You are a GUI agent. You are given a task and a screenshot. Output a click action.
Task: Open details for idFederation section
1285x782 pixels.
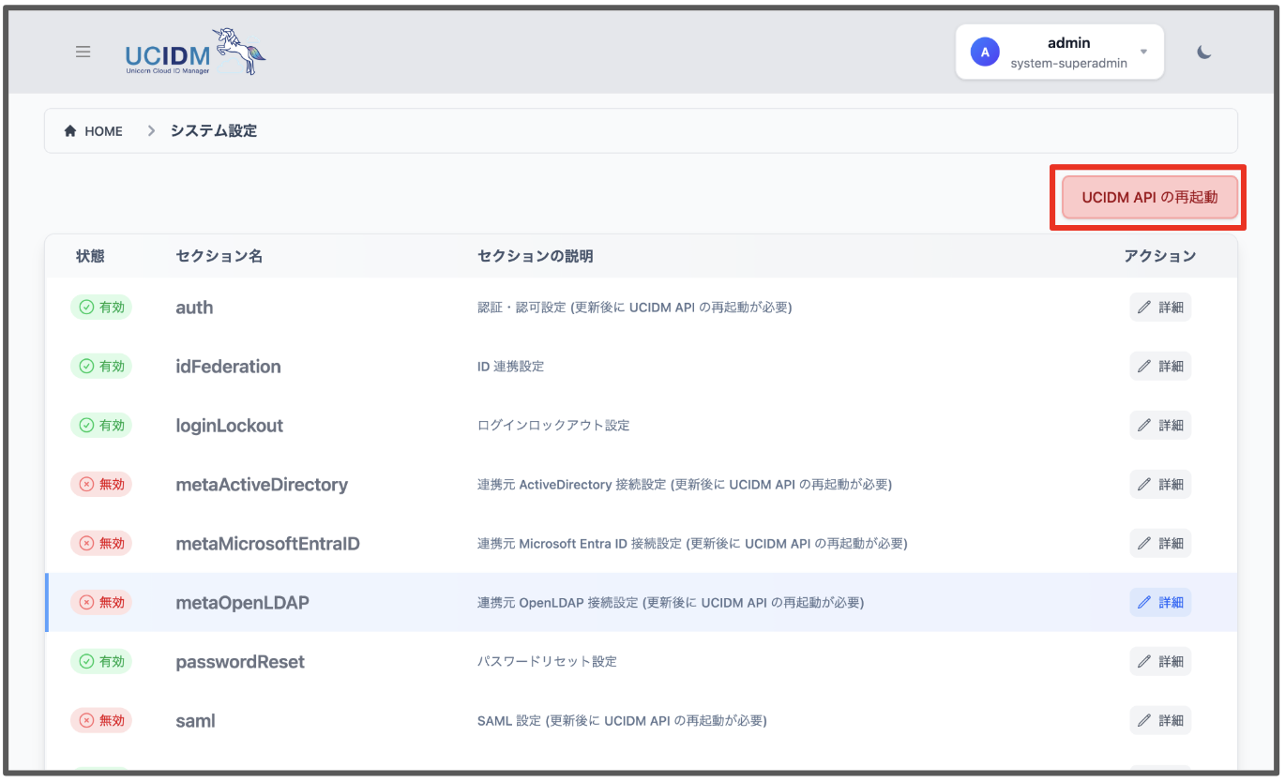1160,367
